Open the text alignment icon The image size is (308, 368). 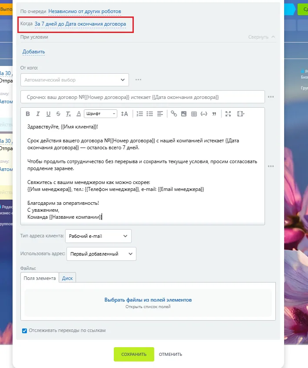tap(160, 114)
